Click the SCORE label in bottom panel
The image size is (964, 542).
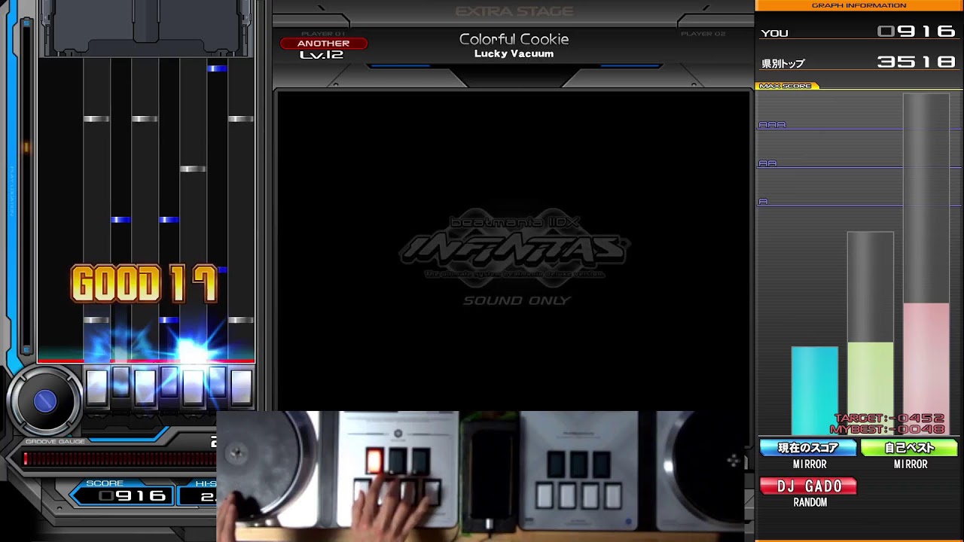tap(105, 483)
